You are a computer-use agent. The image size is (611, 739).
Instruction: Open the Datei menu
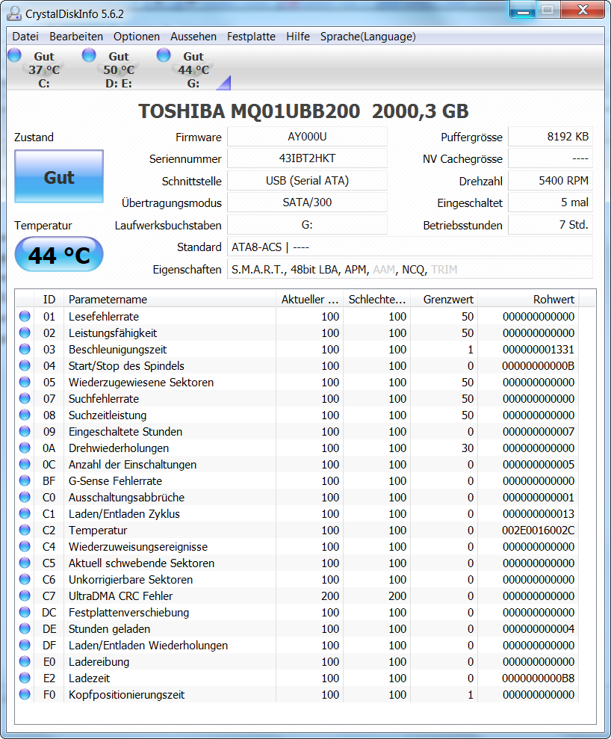(25, 37)
